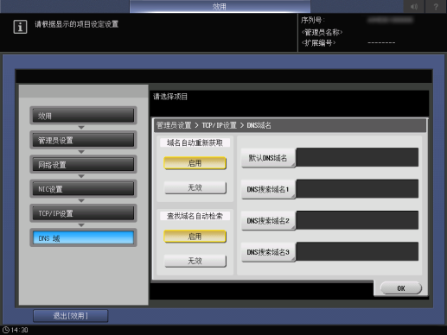Viewport: 447px width, 335px height.
Task: Click the 14:30 time display
Action: (19, 330)
